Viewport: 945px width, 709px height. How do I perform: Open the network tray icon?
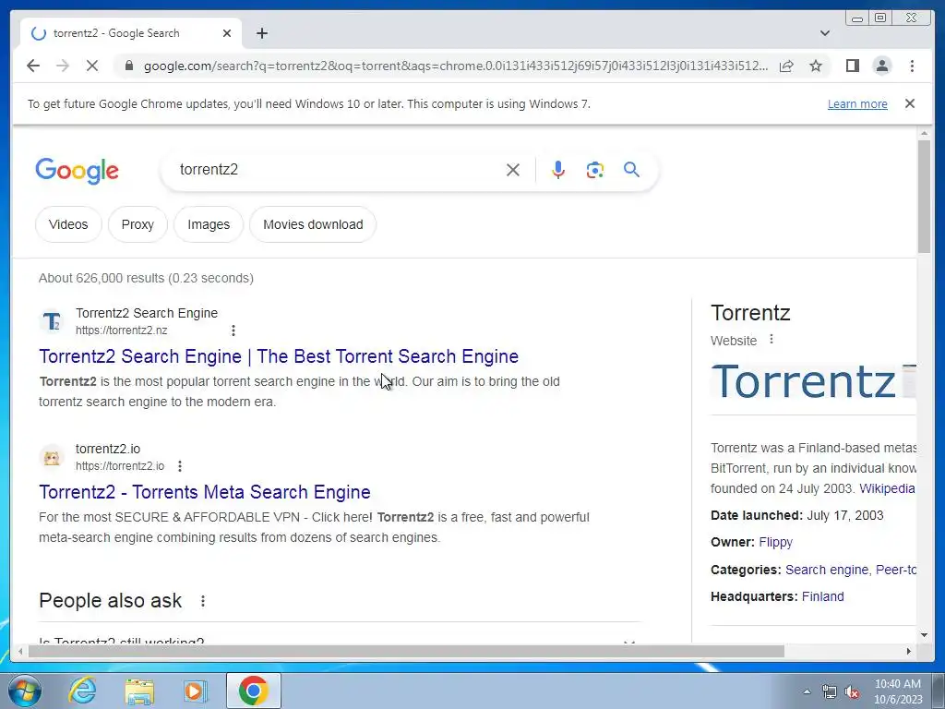point(830,691)
